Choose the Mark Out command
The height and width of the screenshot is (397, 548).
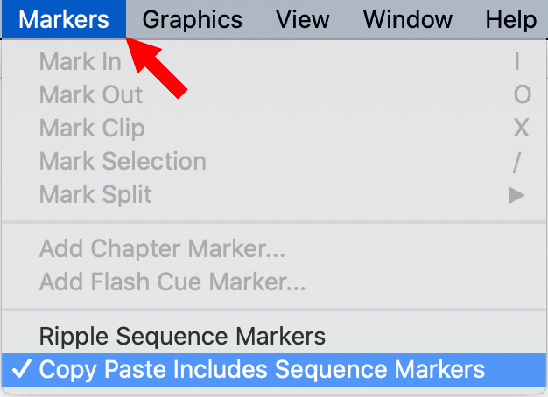tap(91, 95)
